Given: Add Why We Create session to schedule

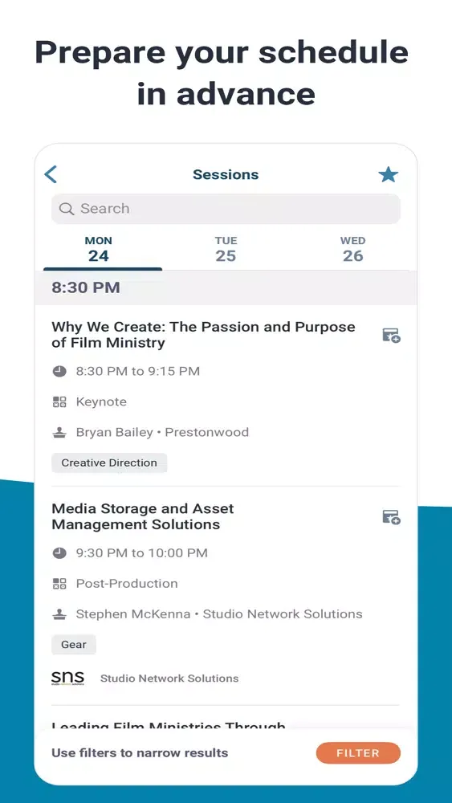Looking at the screenshot, I should click(x=392, y=336).
